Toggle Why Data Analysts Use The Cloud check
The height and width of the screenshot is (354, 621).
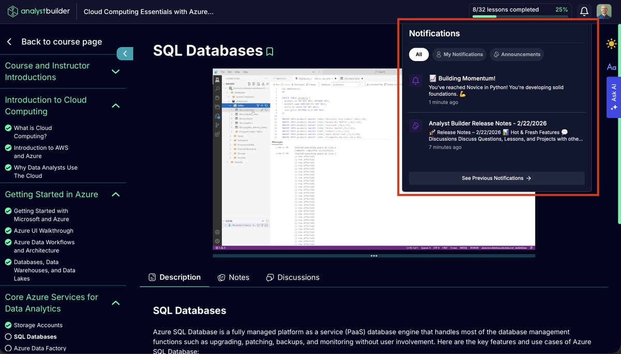click(x=8, y=168)
